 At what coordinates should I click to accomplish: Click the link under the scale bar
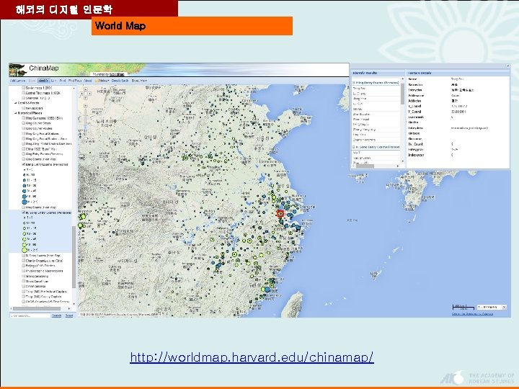[472, 313]
